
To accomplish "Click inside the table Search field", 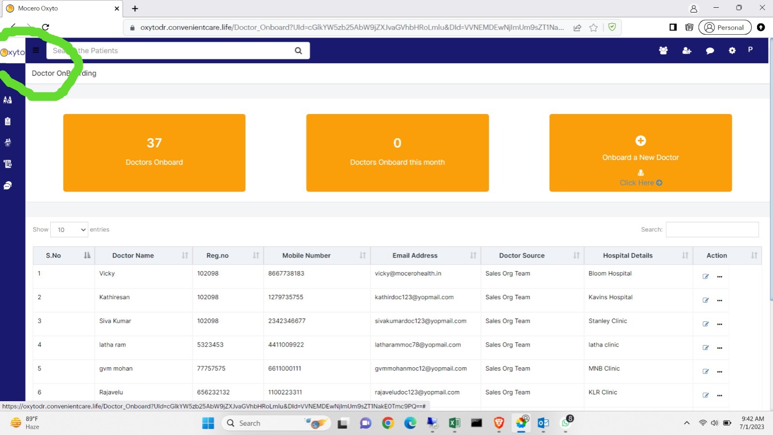I will click(712, 230).
